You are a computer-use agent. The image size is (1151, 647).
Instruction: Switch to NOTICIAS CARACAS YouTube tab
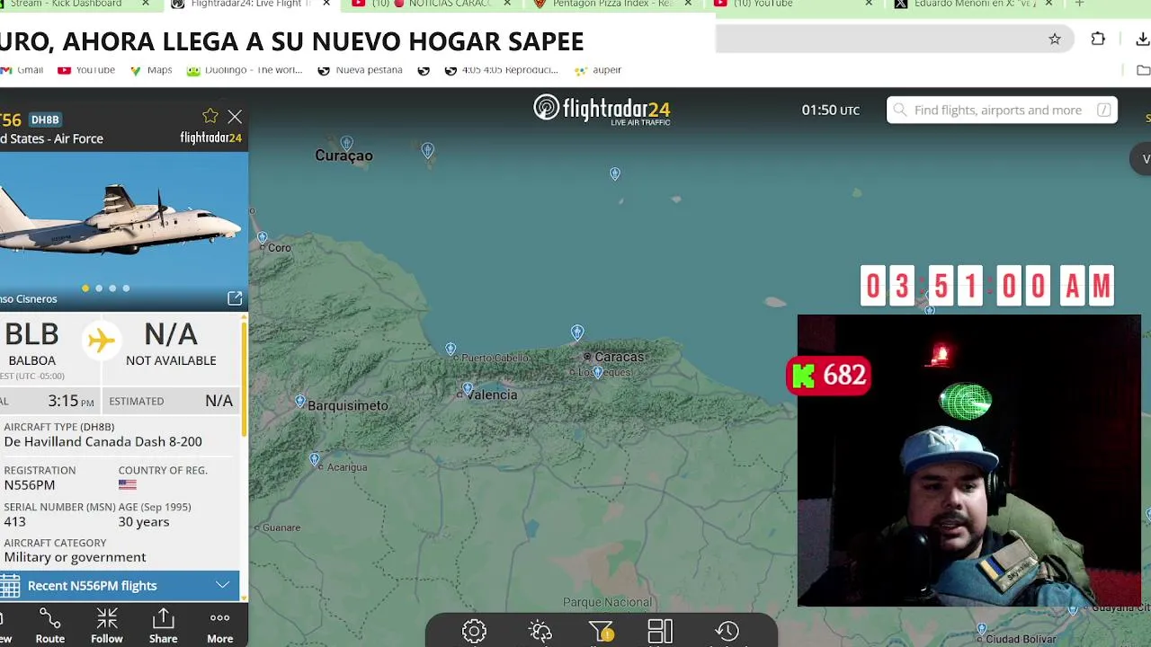[433, 4]
